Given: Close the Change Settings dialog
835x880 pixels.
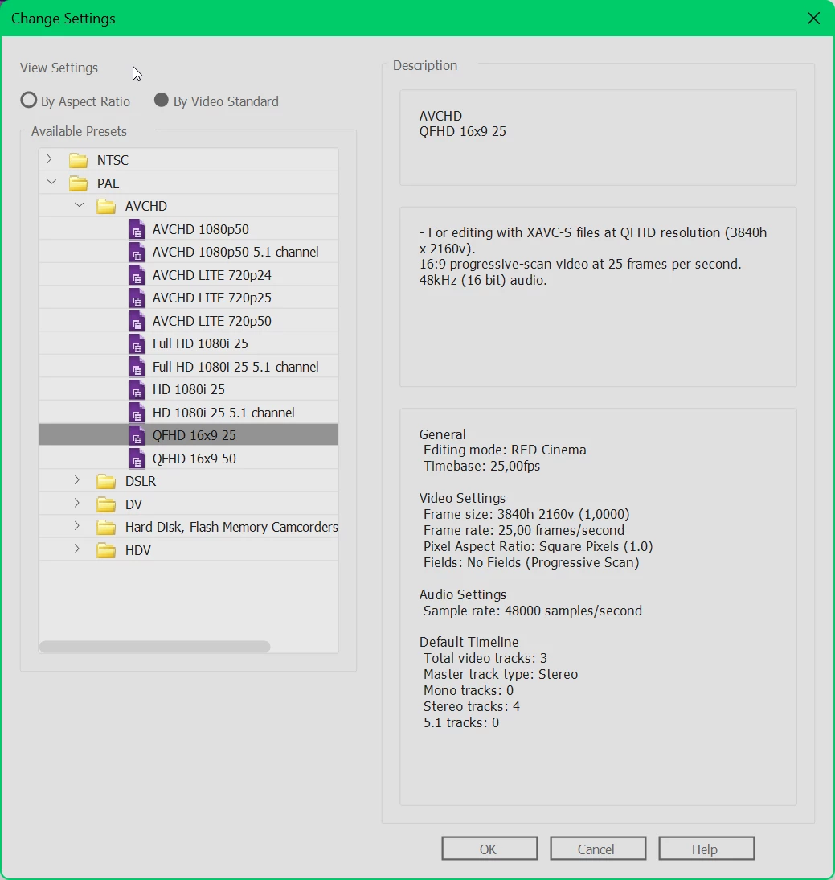Looking at the screenshot, I should pyautogui.click(x=813, y=18).
